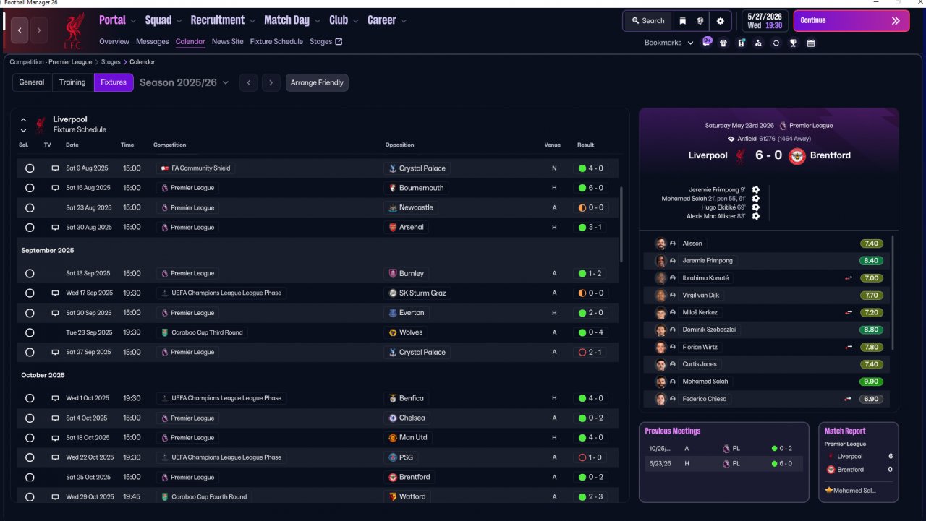
Task: Click the trophy icon in bookmarks bar
Action: [793, 43]
